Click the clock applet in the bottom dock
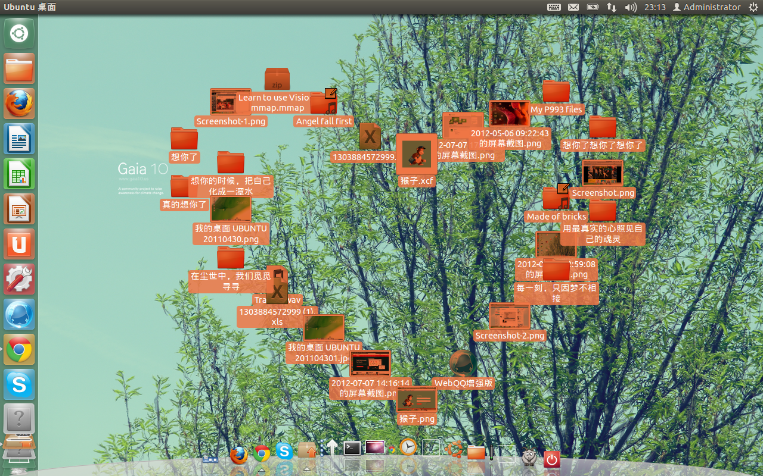 (x=408, y=447)
